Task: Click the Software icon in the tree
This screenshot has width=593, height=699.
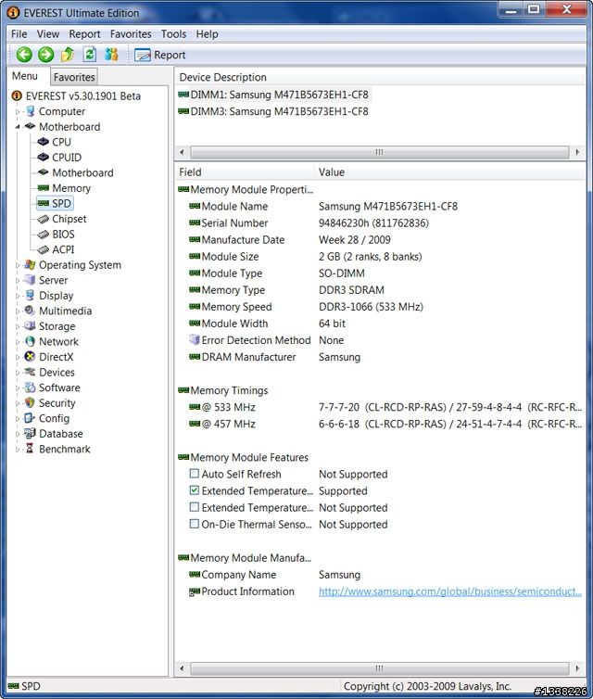Action: (30, 388)
